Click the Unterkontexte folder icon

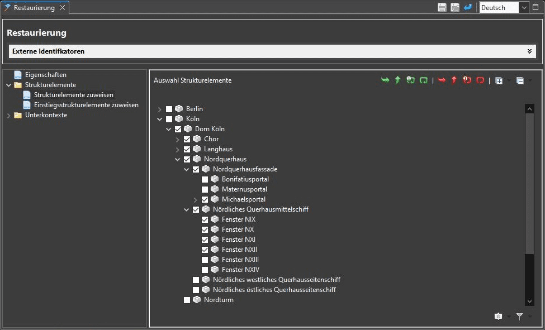[x=18, y=115]
